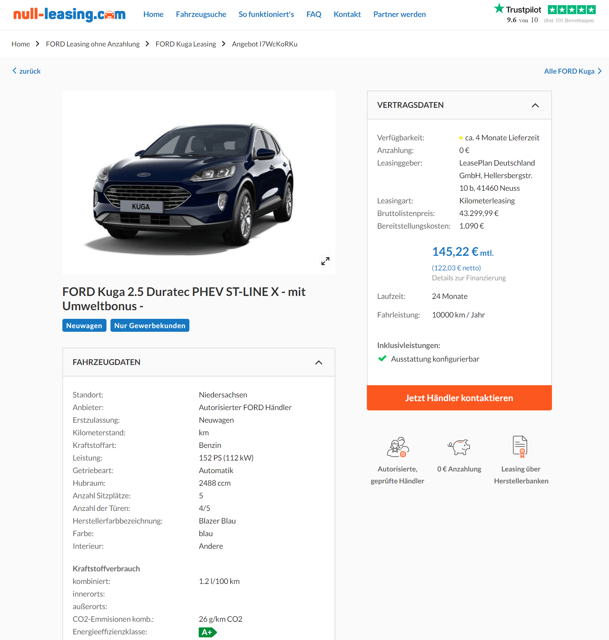This screenshot has width=609, height=640.
Task: Click the FORD Kuga Leasing breadcrumb
Action: (x=186, y=44)
